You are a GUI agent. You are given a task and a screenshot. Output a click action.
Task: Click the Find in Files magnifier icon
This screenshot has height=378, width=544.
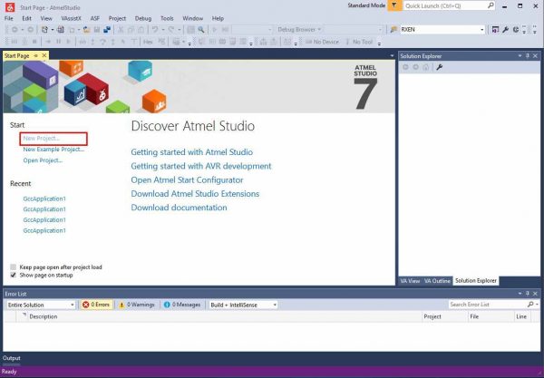[x=201, y=30]
